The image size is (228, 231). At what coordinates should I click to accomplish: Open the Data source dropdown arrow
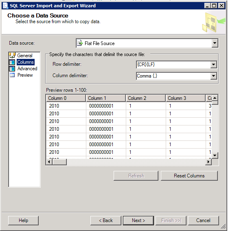215,43
